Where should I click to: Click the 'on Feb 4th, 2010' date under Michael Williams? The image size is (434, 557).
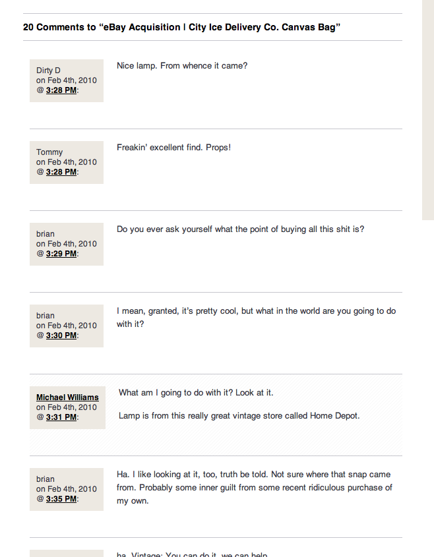67,407
